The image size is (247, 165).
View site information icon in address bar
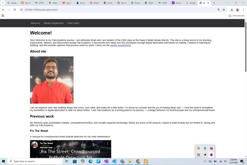pos(22,10)
